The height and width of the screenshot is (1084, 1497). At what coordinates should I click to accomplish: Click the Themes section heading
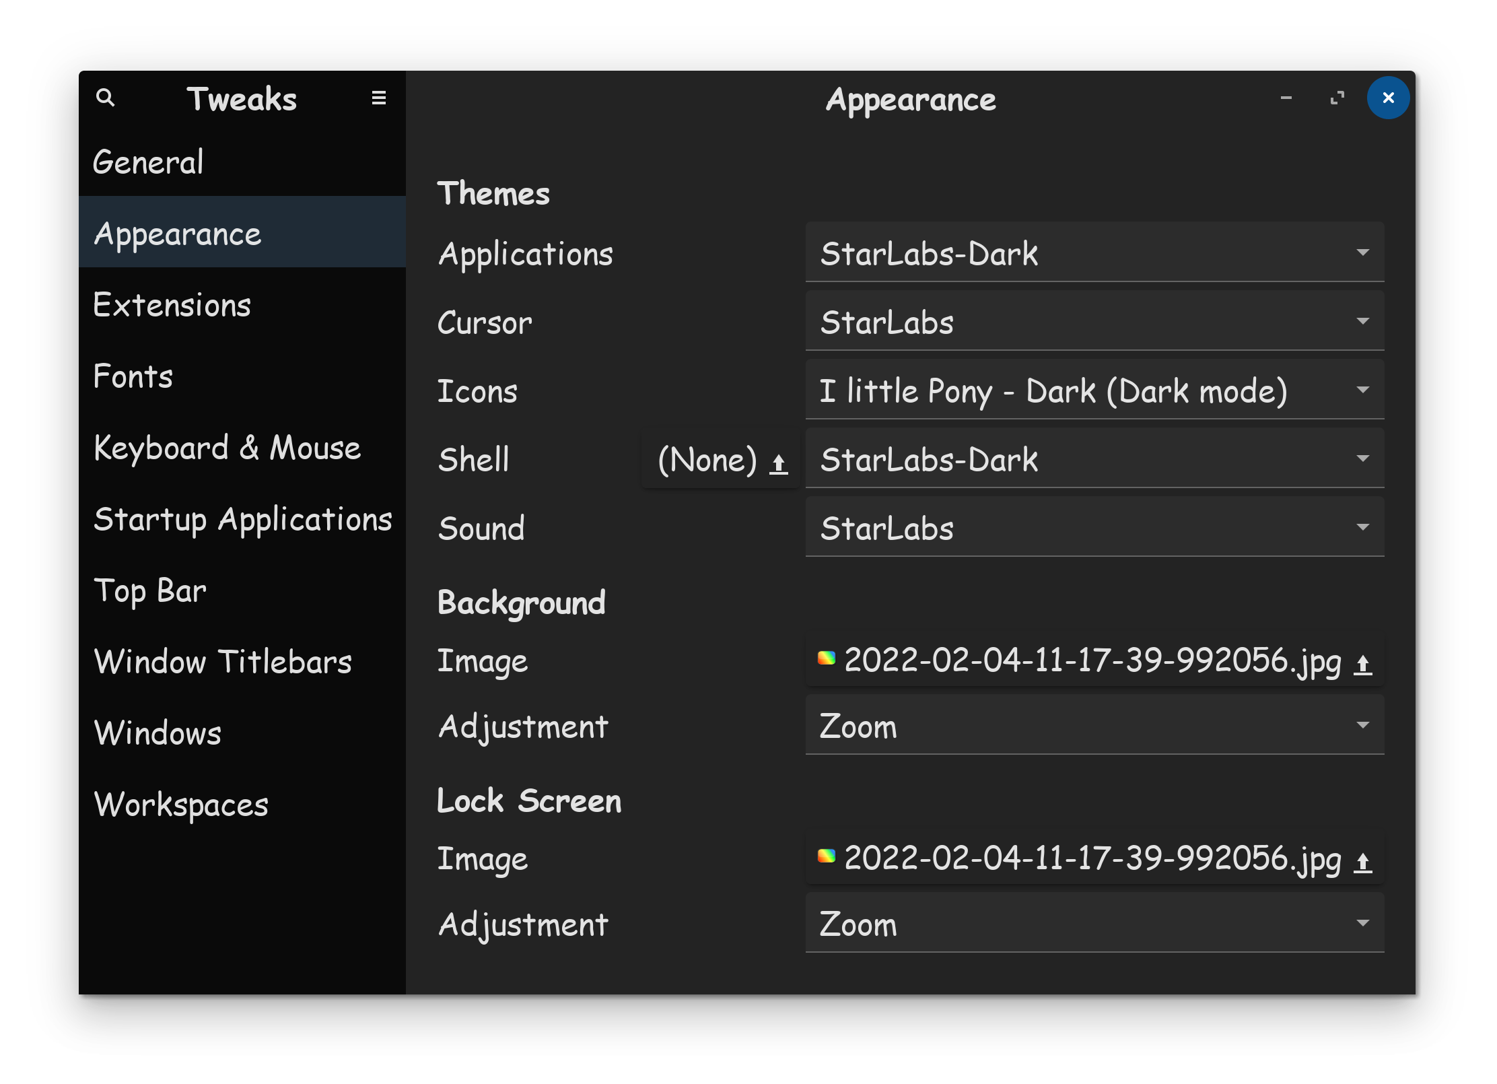(x=493, y=194)
